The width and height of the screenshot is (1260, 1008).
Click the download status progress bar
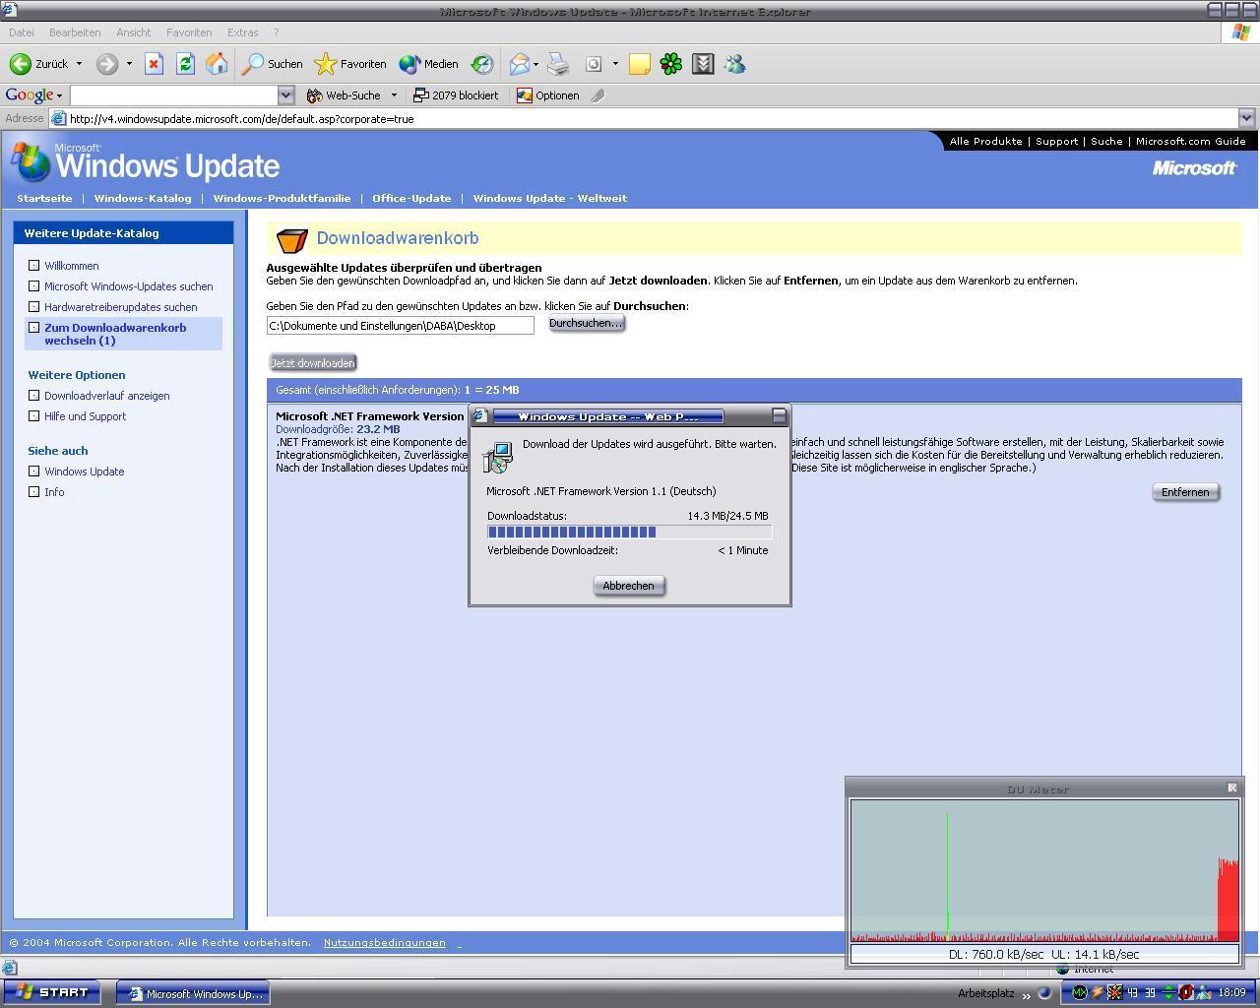click(x=629, y=533)
